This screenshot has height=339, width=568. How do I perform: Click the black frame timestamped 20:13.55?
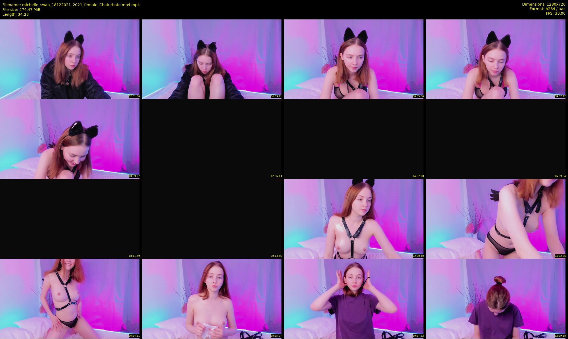point(212,219)
